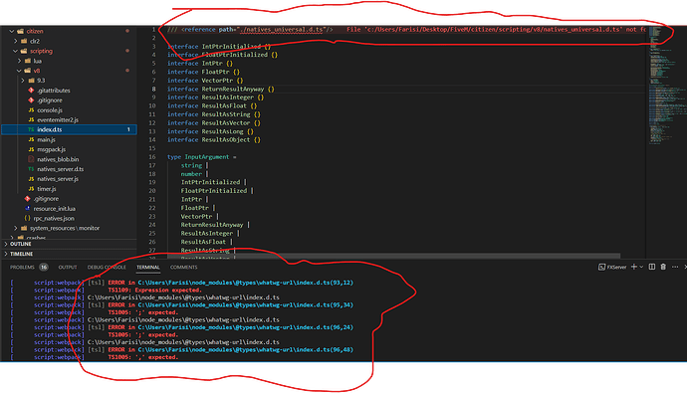687x393 pixels.
Task: Expand the 9.3 folder
Action: 23,81
